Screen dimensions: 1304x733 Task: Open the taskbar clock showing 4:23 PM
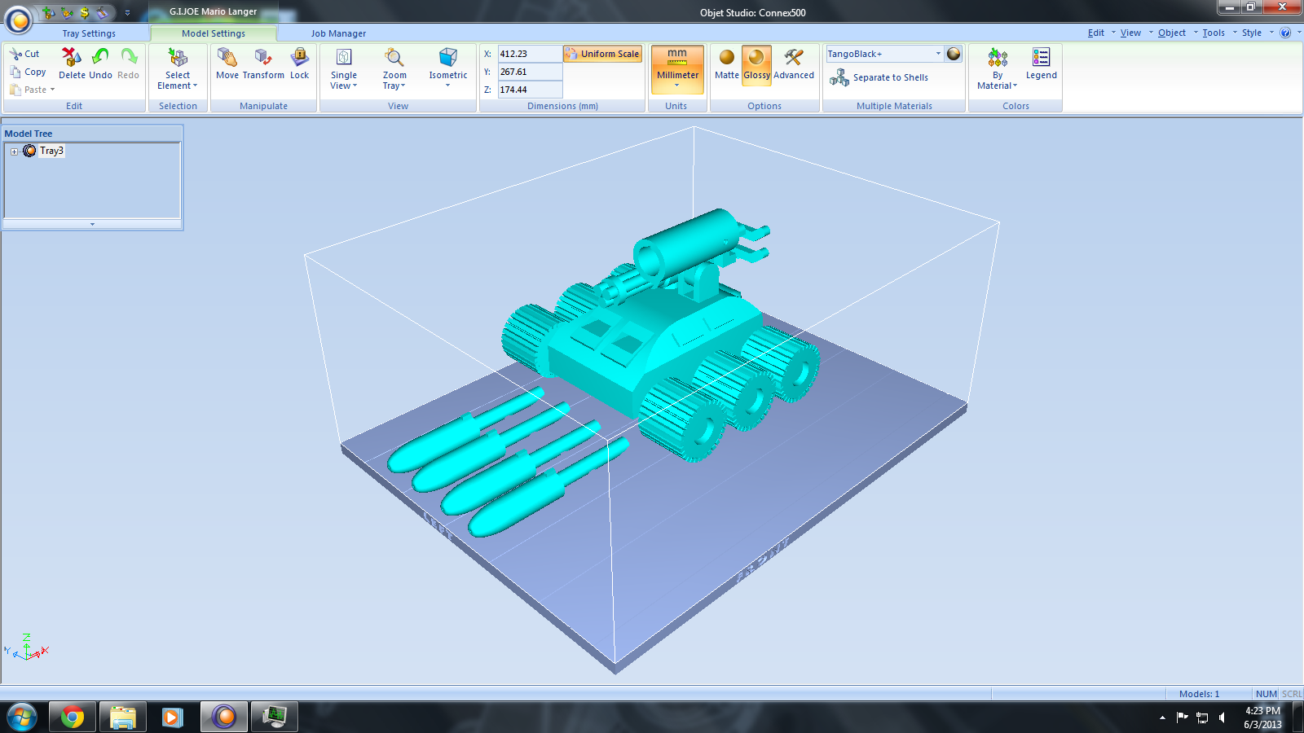click(1262, 718)
